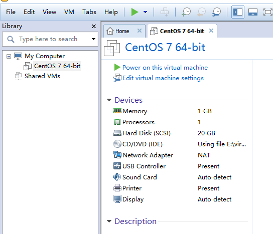Click the full screen mode toolbar icon
The width and height of the screenshot is (273, 234).
pyautogui.click(x=267, y=12)
